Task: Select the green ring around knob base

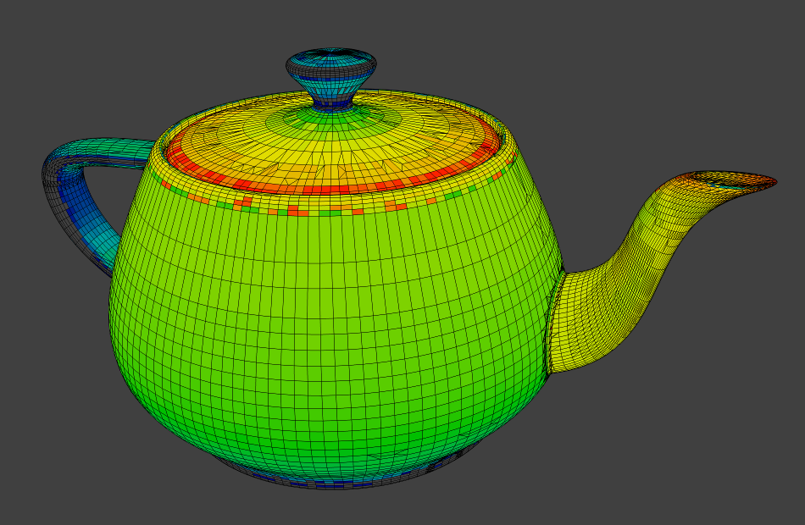Action: [331, 120]
